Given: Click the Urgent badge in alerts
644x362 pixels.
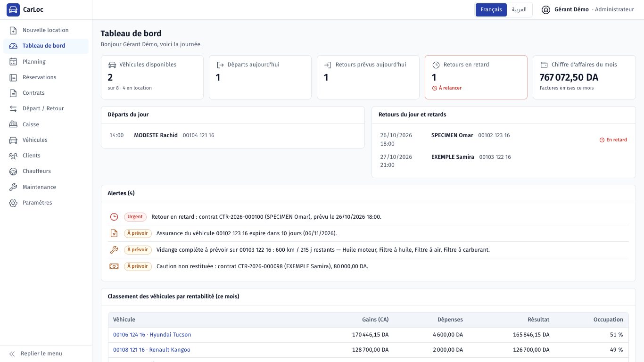Looking at the screenshot, I should pyautogui.click(x=135, y=217).
